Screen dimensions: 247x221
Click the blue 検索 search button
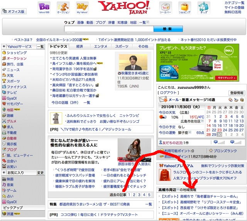(x=168, y=29)
